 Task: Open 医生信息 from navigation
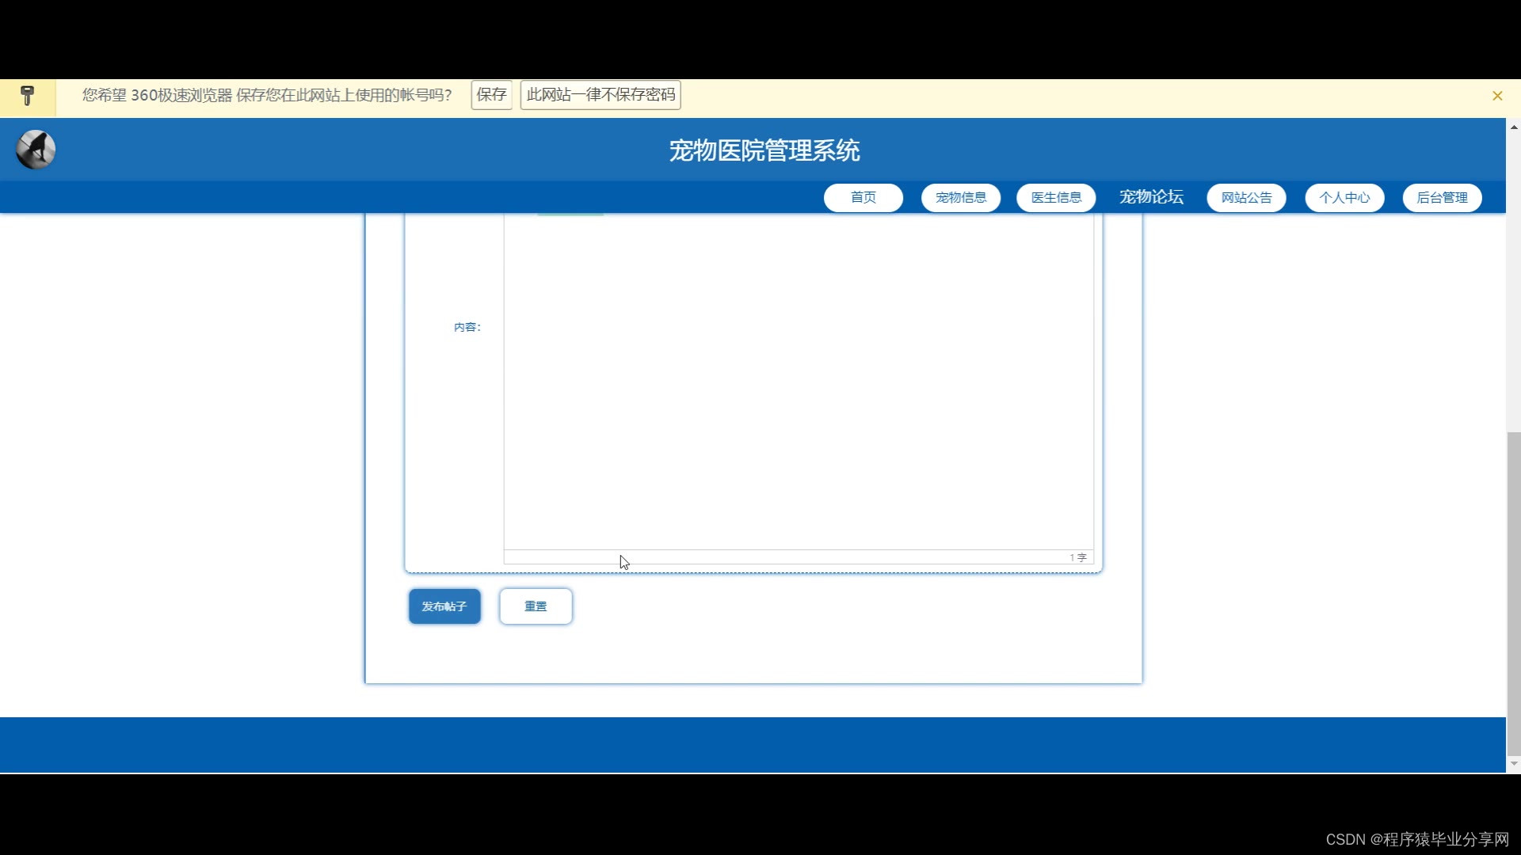tap(1055, 197)
